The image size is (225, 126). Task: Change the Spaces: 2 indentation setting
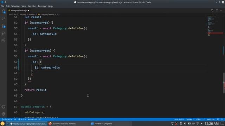tap(190, 119)
